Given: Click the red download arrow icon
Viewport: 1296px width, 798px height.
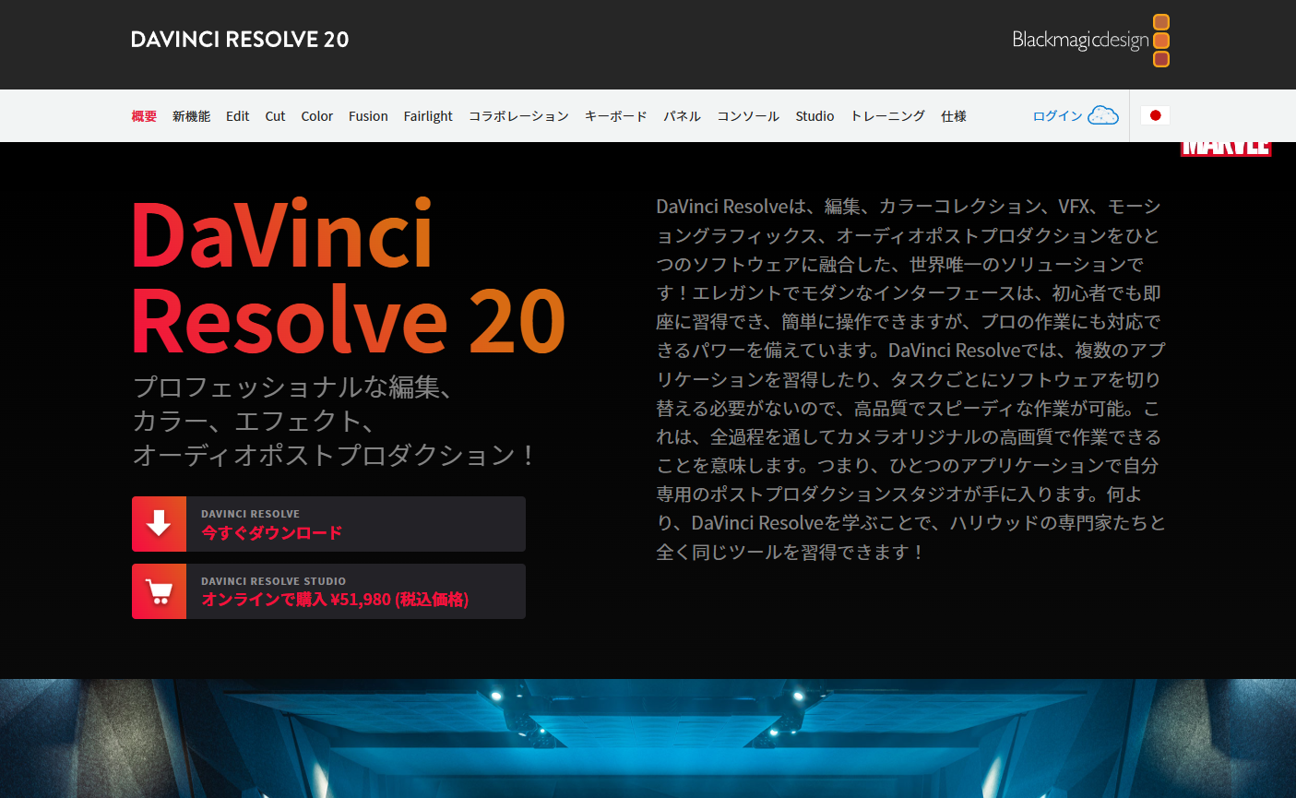Looking at the screenshot, I should 159,524.
